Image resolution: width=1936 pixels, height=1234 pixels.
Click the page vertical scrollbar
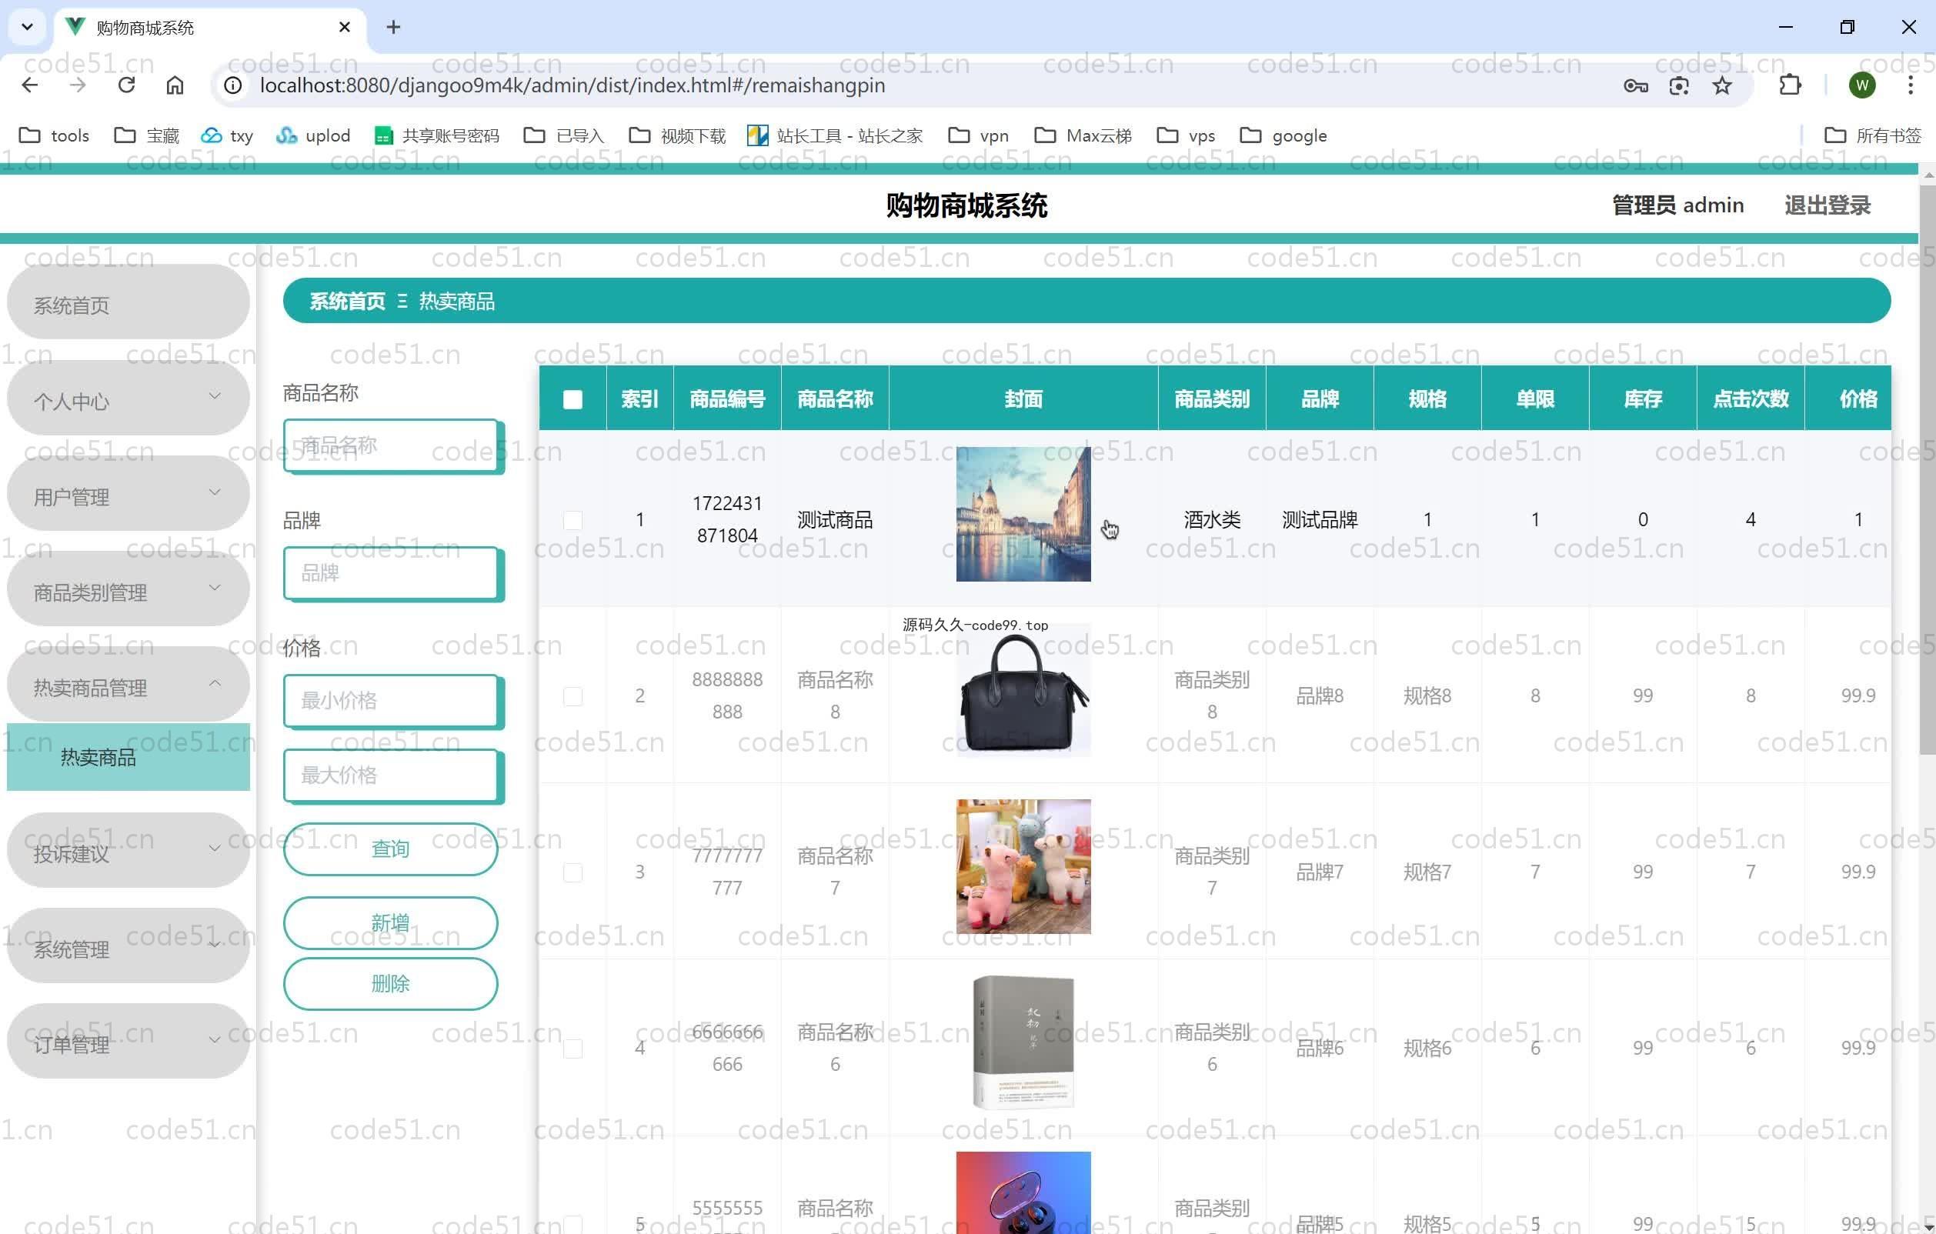(1926, 470)
